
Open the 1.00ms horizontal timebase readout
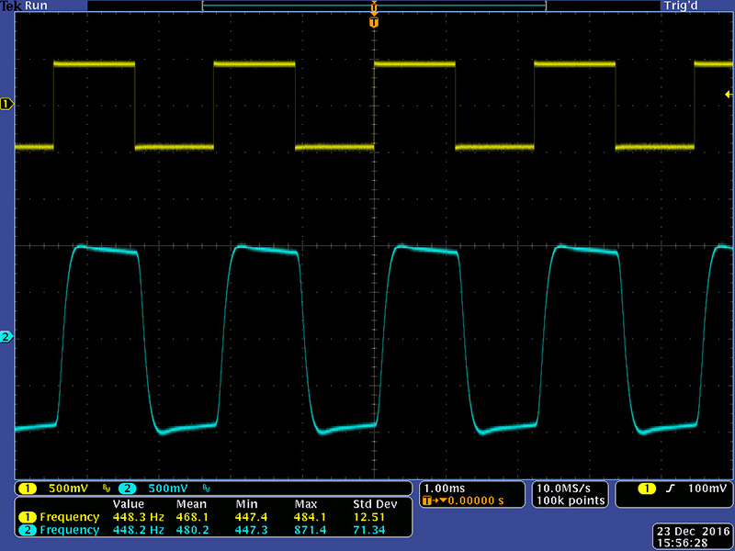(x=443, y=488)
